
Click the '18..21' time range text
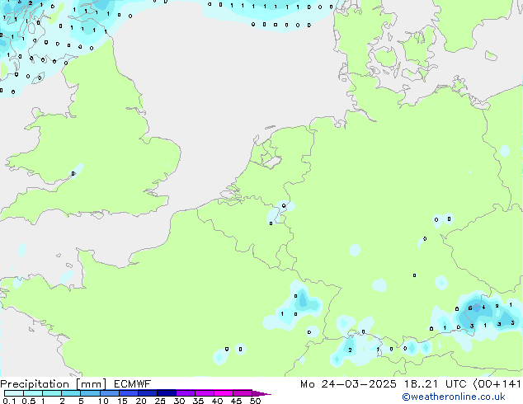coord(421,384)
